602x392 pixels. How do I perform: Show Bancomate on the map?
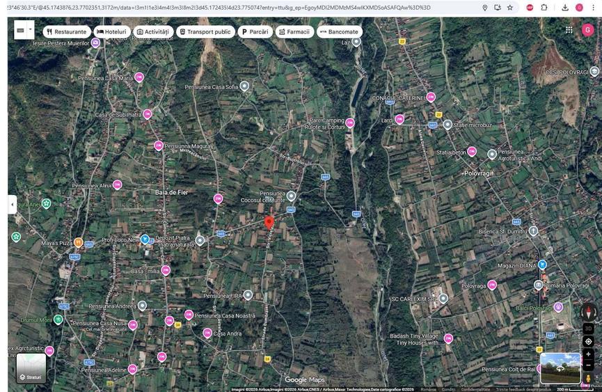click(x=339, y=32)
